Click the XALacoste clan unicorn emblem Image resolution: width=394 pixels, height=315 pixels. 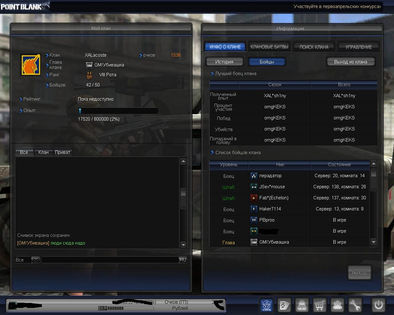tap(30, 65)
